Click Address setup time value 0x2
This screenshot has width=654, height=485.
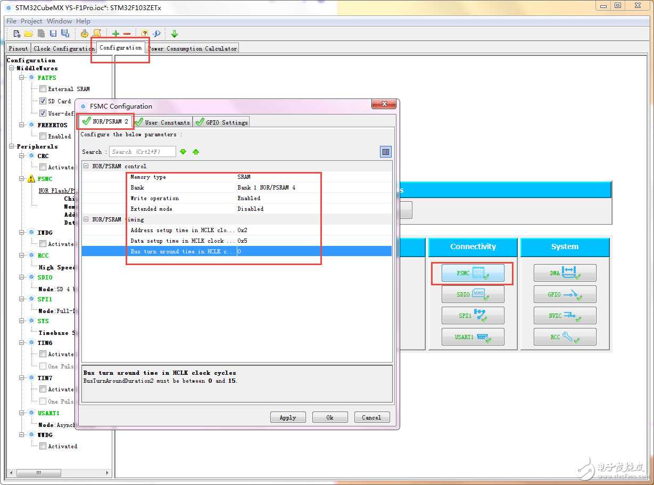(242, 230)
